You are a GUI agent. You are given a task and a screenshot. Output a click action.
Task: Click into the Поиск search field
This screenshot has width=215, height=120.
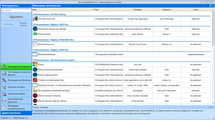(x=18, y=10)
